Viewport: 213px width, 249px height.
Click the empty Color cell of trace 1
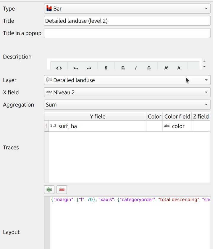pos(154,126)
